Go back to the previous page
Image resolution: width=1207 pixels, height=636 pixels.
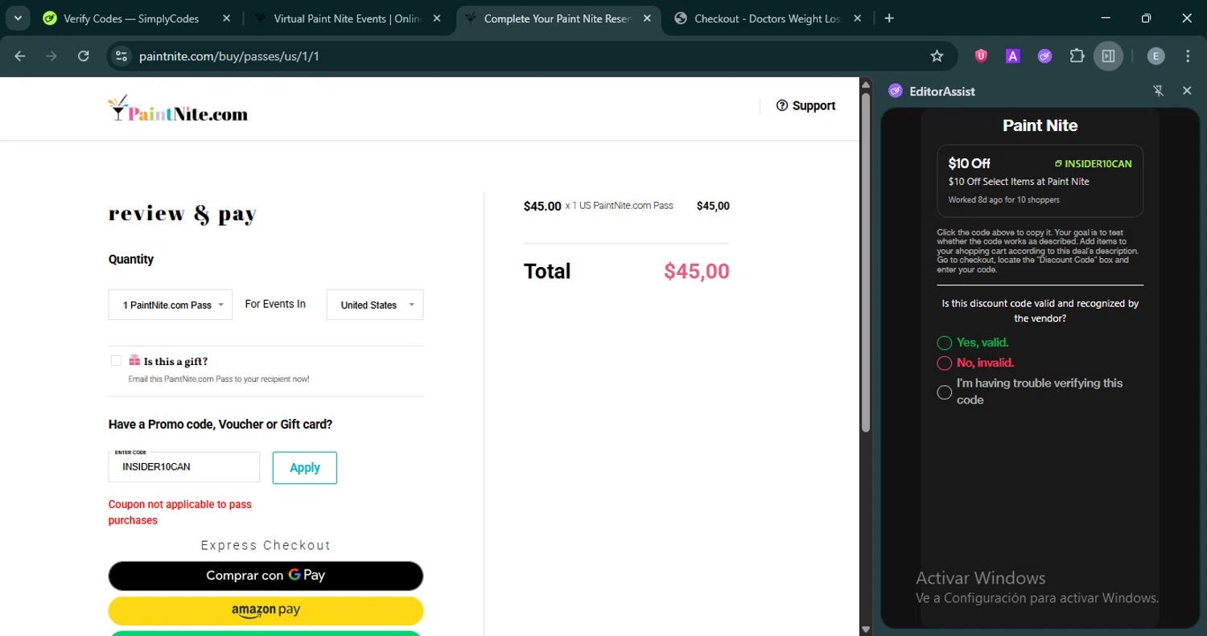point(20,56)
